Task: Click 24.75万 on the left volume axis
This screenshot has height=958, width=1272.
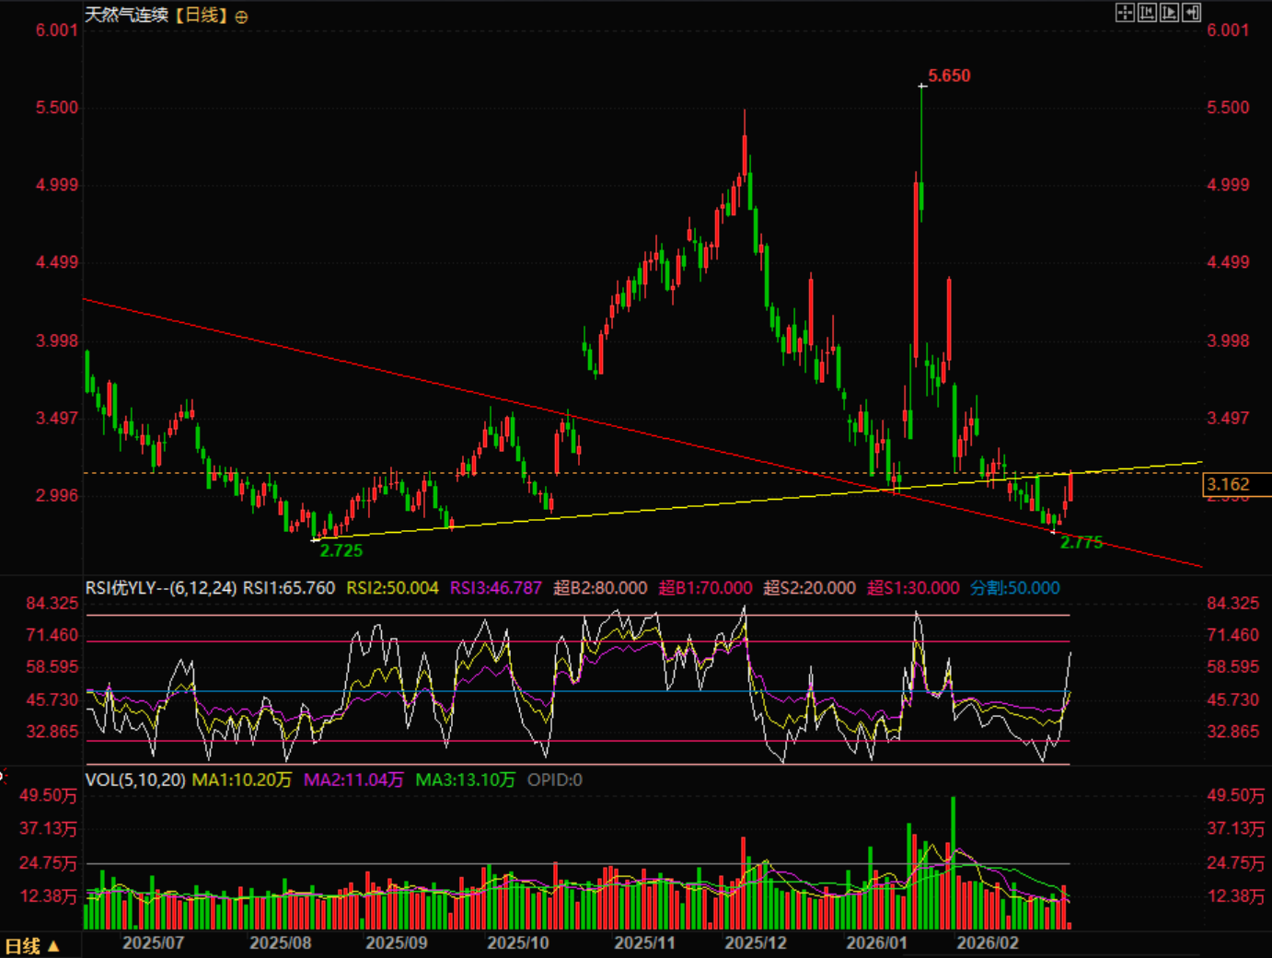Action: [x=49, y=862]
